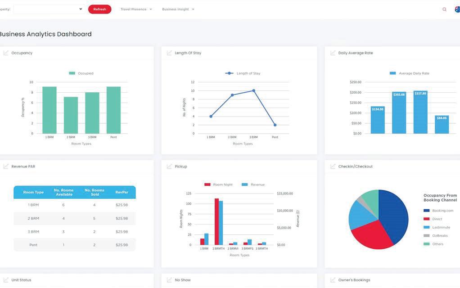Select the Room Type column header
This screenshot has height=288, width=460.
click(33, 193)
